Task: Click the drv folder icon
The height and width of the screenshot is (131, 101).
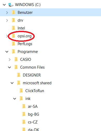Action: 13,20
